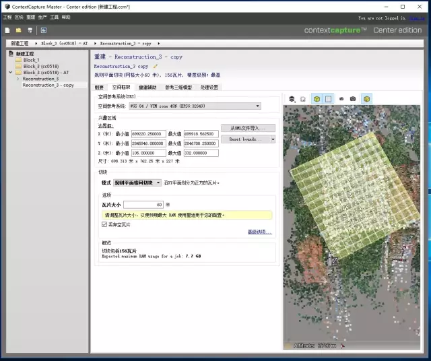Toggle the region of interest box icon
The width and height of the screenshot is (431, 361).
pyautogui.click(x=317, y=99)
